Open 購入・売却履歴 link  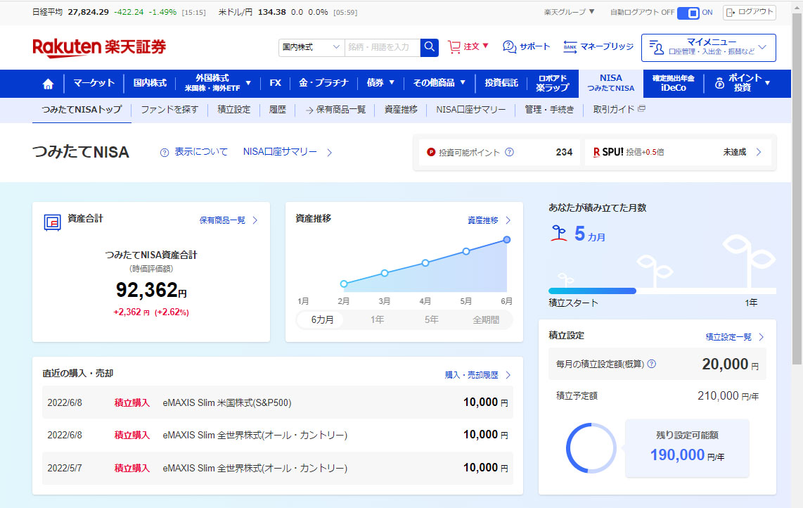(x=477, y=375)
